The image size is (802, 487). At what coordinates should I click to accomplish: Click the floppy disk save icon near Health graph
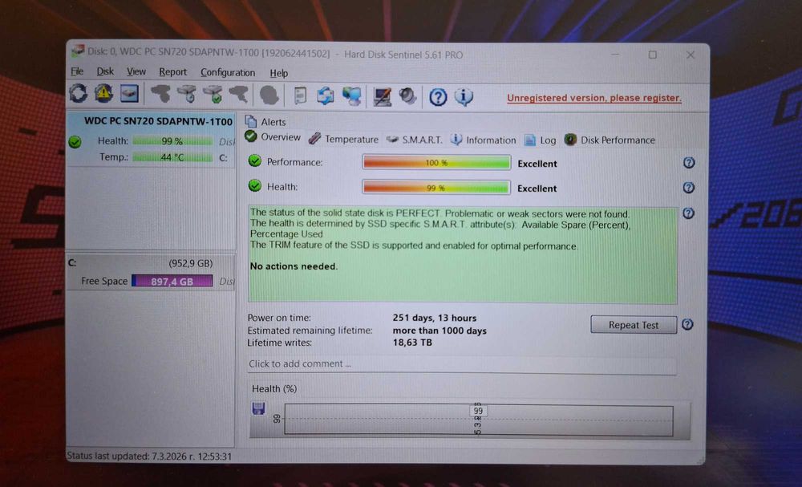[x=259, y=408]
